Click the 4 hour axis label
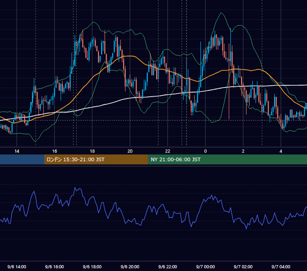Image resolution: width=307 pixels, height=271 pixels. pyautogui.click(x=281, y=151)
